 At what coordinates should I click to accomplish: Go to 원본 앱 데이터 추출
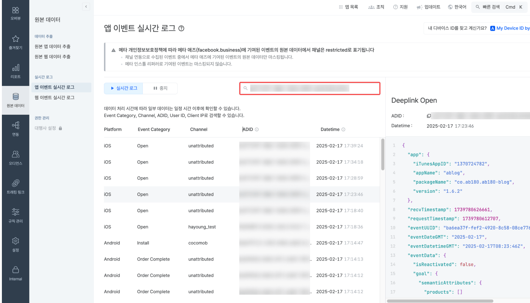(x=52, y=47)
